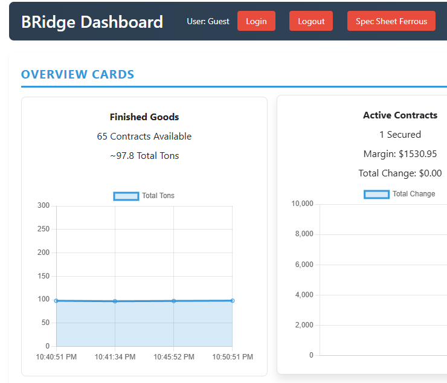447x383 pixels.
Task: Click the Overview Cards section heading
Action: pos(77,74)
